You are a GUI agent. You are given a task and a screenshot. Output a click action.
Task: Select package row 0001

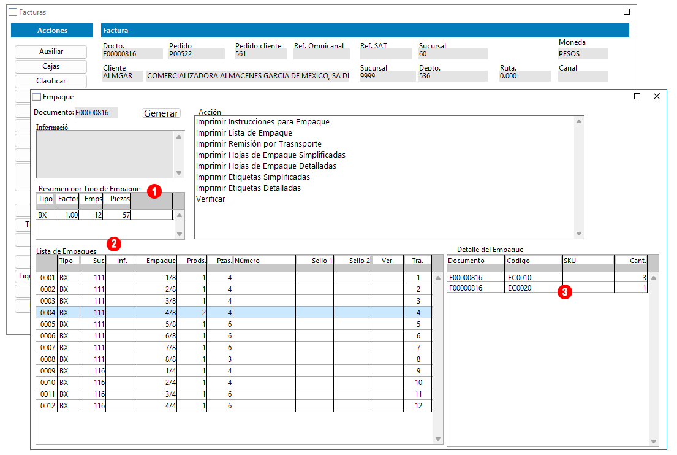point(233,277)
